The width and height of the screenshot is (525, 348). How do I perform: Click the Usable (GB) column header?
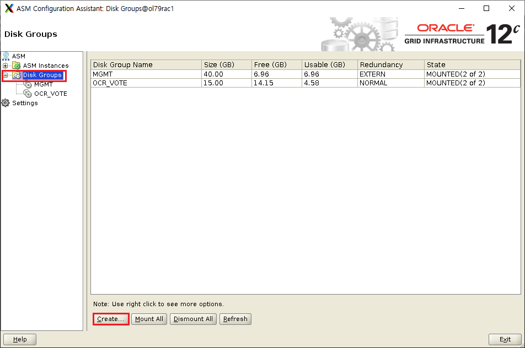pos(330,64)
